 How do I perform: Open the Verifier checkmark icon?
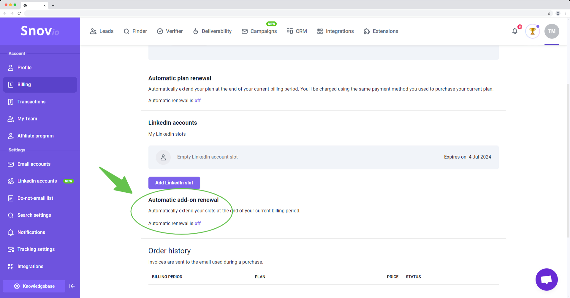pyautogui.click(x=160, y=31)
